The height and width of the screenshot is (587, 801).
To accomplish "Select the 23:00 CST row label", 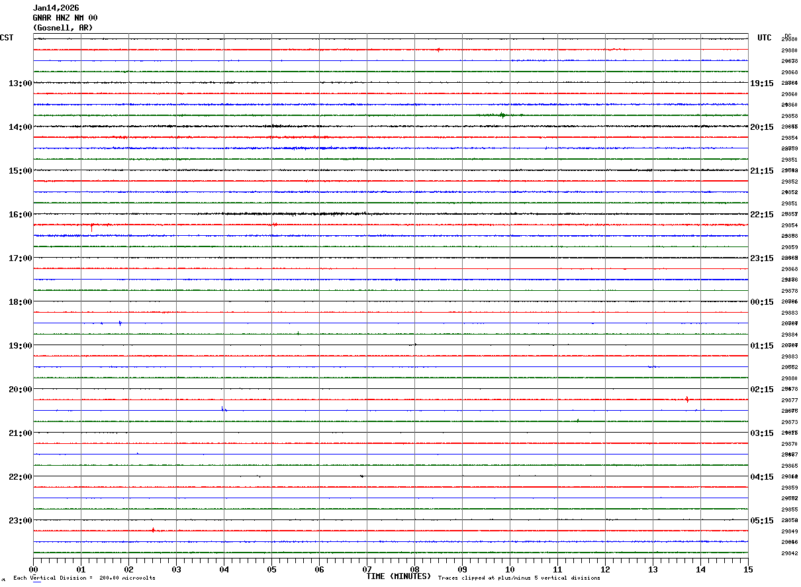I will point(21,521).
